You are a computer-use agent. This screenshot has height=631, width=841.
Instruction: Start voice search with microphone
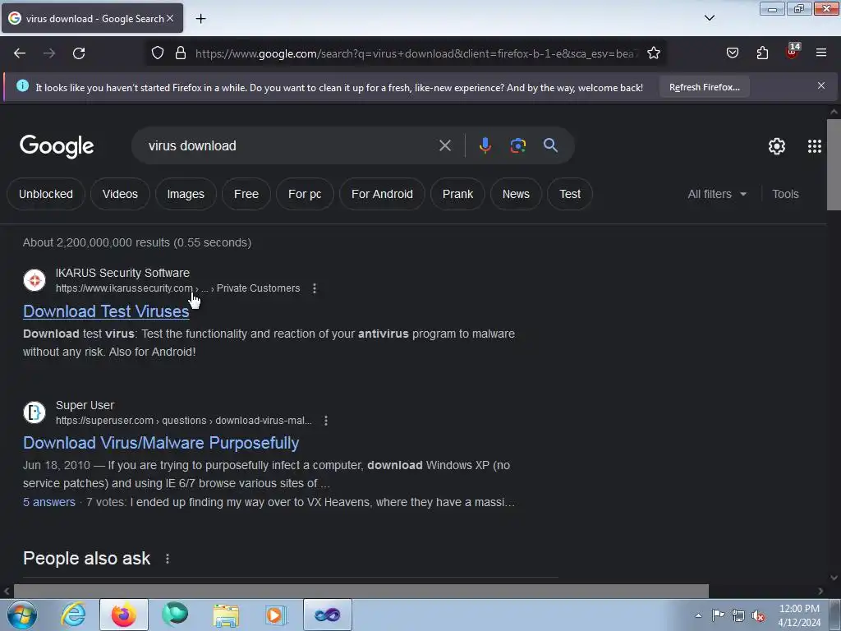click(x=485, y=145)
